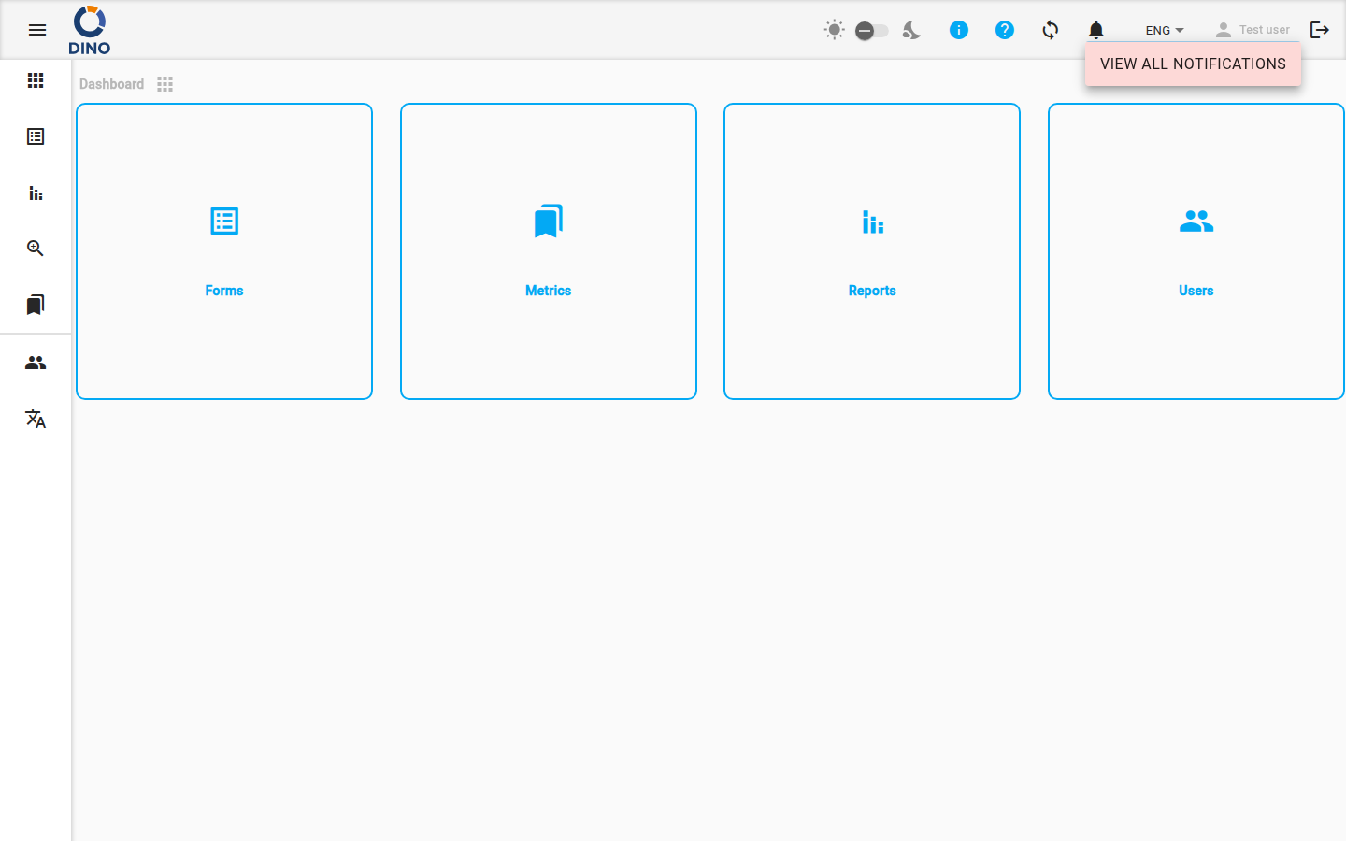
Task: Open the blue info icon
Action: coord(958,30)
